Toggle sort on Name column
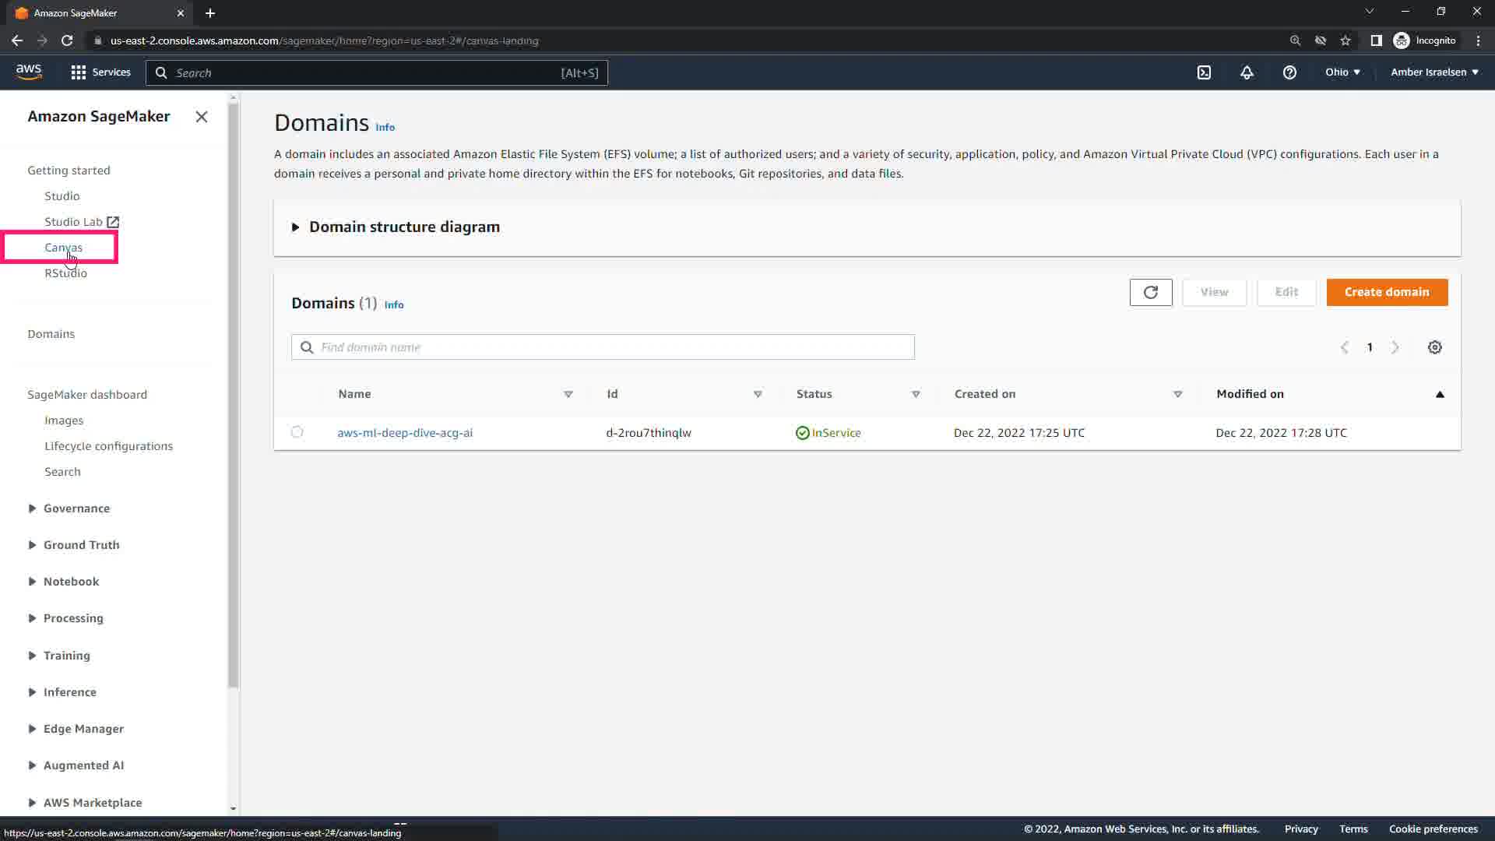The image size is (1495, 841). coord(568,394)
